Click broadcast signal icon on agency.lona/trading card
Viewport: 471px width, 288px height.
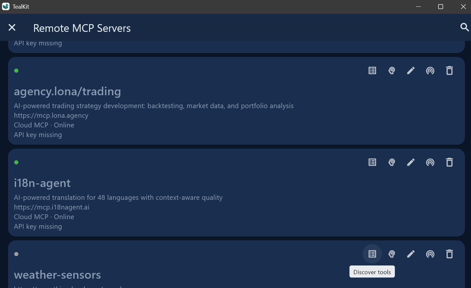pos(430,70)
